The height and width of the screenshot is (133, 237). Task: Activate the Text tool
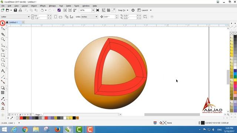click(3, 71)
